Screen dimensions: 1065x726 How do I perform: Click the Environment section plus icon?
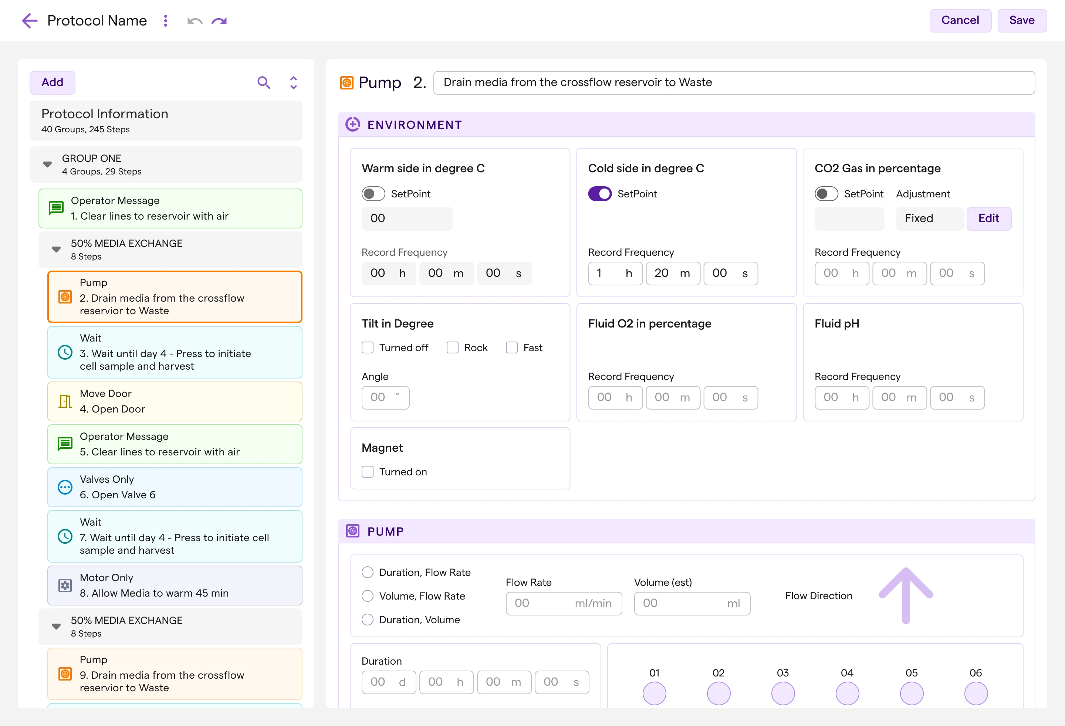point(352,124)
